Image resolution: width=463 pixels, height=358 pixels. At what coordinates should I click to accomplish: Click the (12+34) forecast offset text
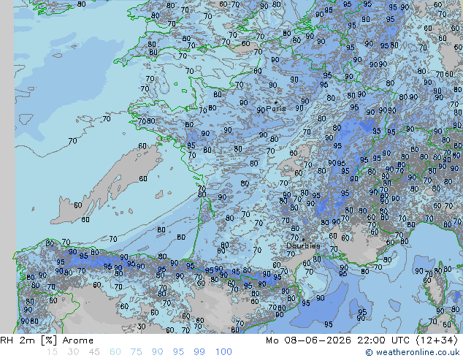tap(437, 340)
